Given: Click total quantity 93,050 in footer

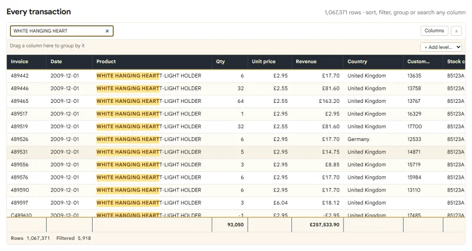Looking at the screenshot, I should 235,225.
